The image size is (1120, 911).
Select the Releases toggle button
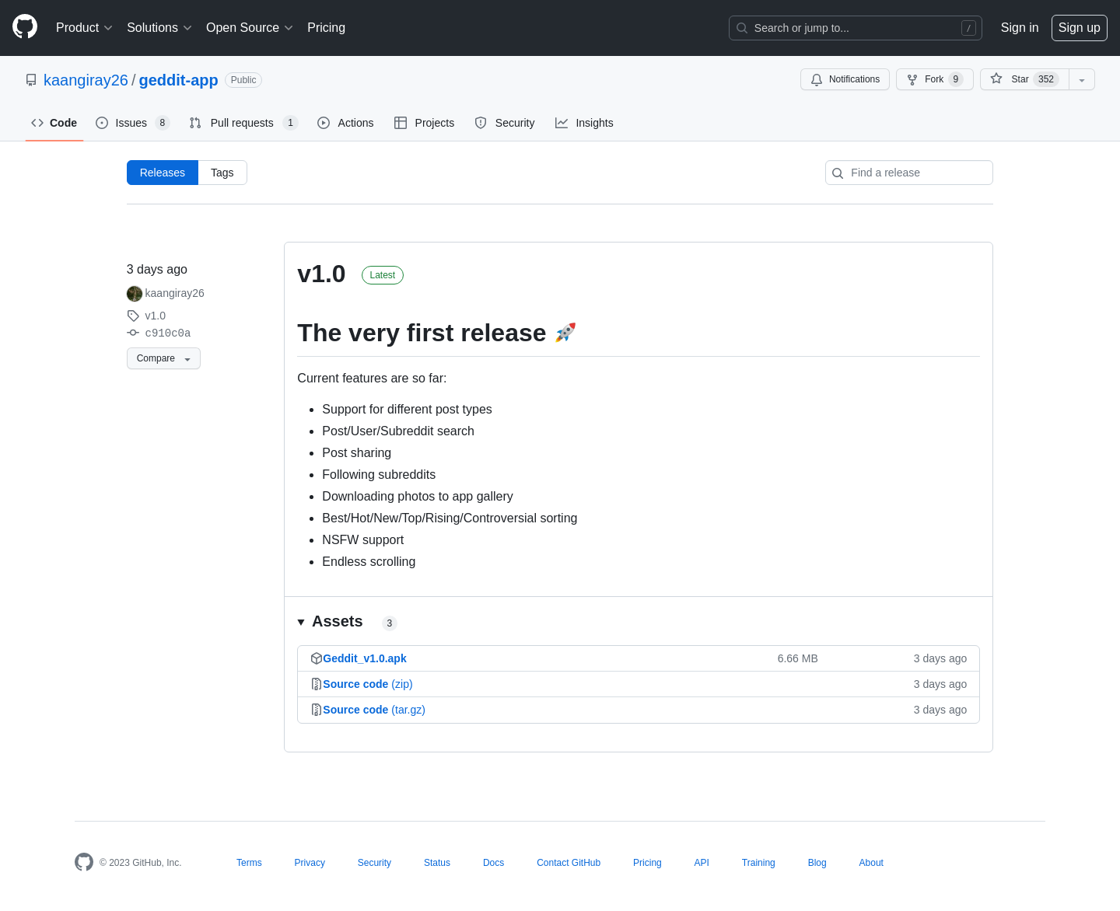point(163,173)
